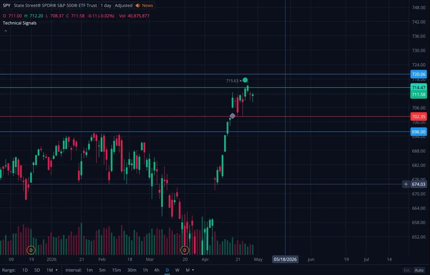Image resolution: width=430 pixels, height=275 pixels.
Task: Click the orange News megaphone icon
Action: click(138, 5)
